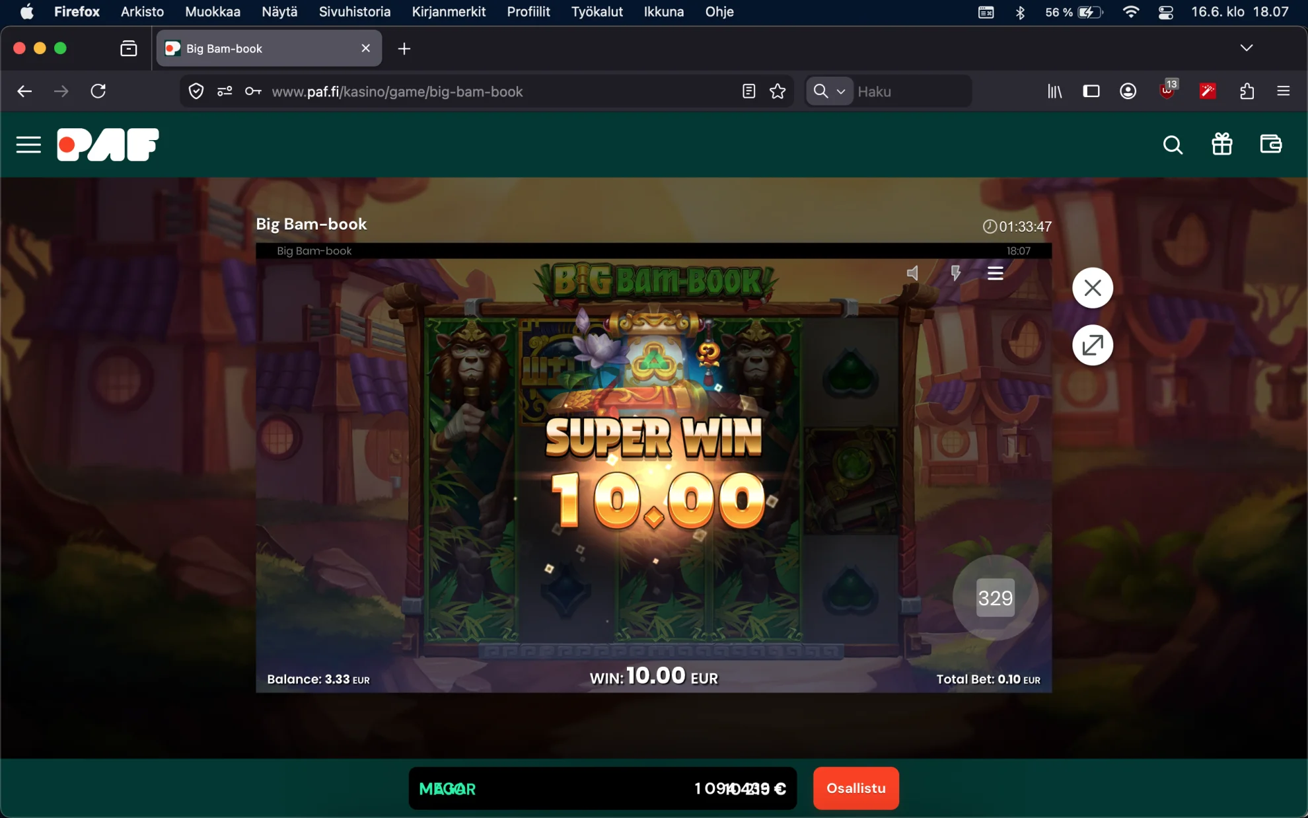Open site permissions icon
This screenshot has height=818, width=1308.
[225, 91]
